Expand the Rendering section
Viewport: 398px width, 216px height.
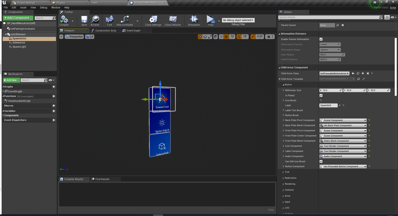pos(290,184)
